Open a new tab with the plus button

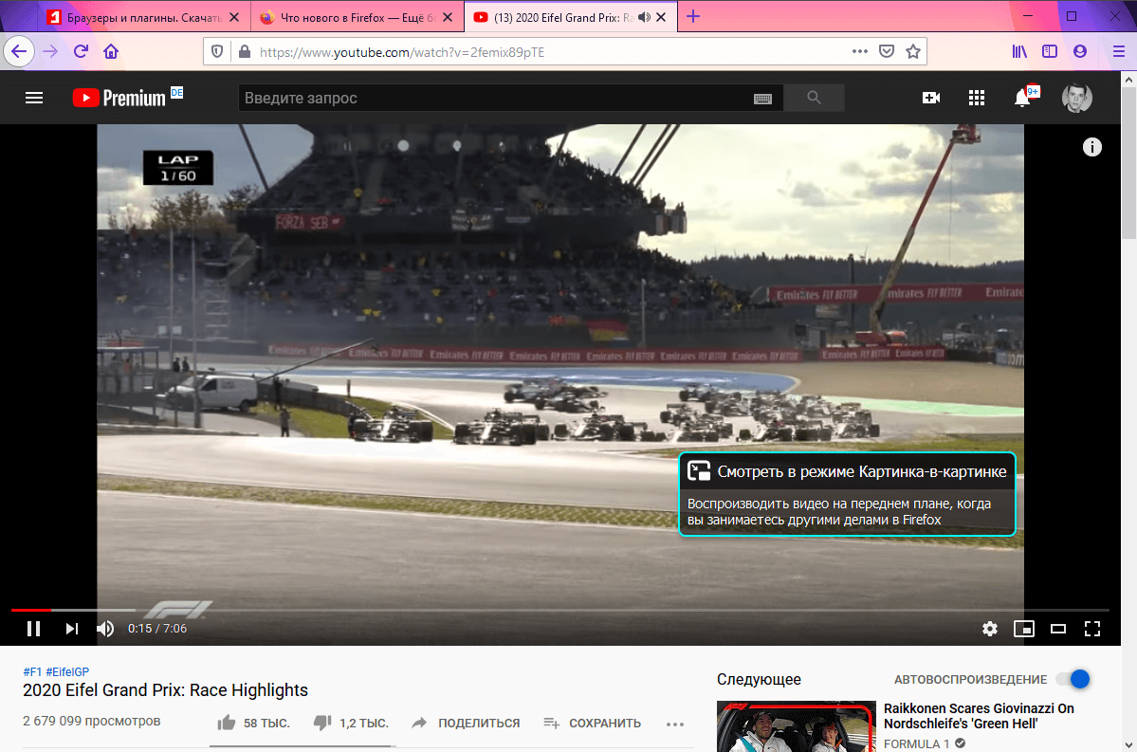pos(693,17)
